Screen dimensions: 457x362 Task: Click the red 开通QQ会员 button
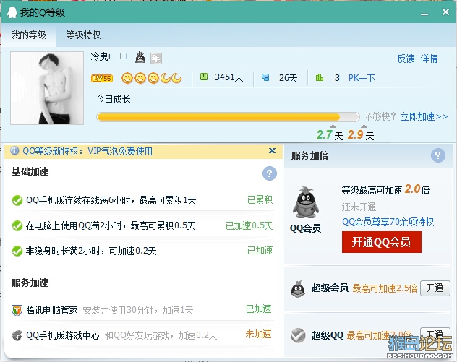coord(382,242)
